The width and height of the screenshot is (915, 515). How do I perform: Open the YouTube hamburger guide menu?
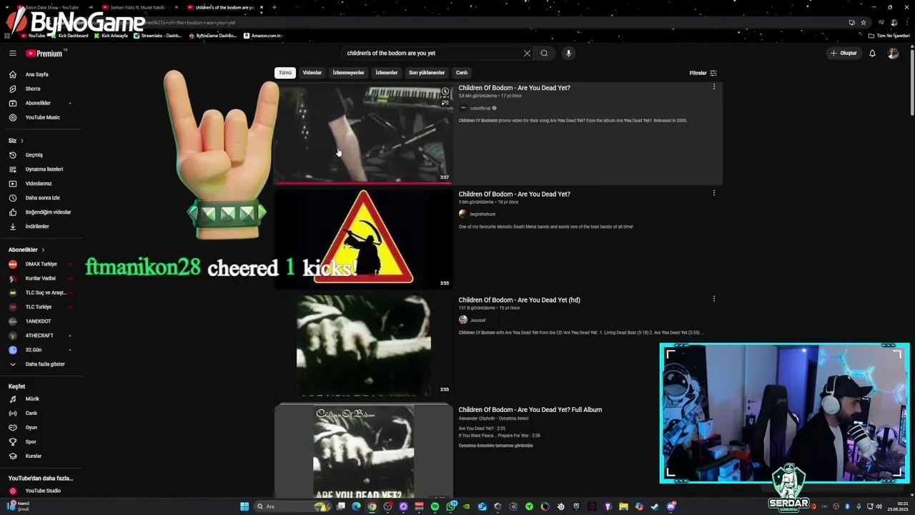[x=12, y=53]
